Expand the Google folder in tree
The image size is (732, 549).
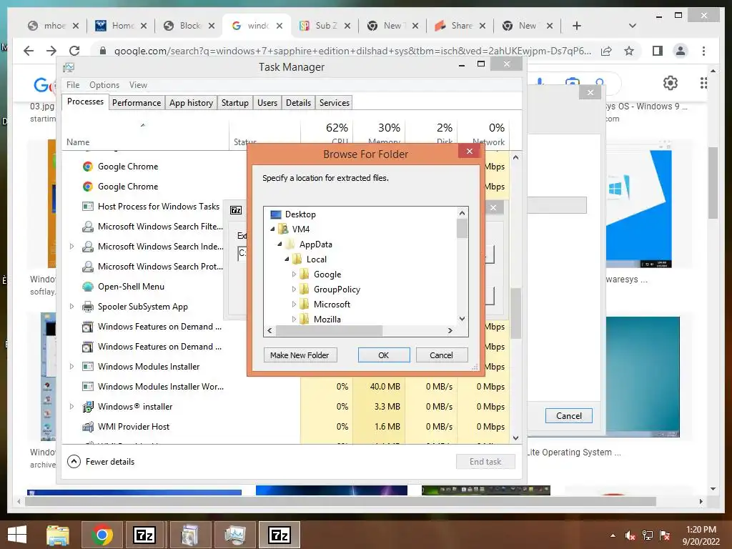(x=294, y=274)
